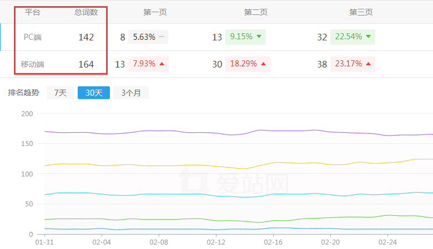The height and width of the screenshot is (249, 433).
Task: Click the 第三页 column header
Action: pos(361,12)
